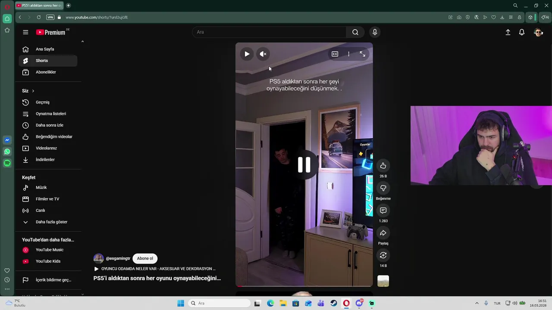
Task: Open Videolarınız
Action: [x=48, y=148]
